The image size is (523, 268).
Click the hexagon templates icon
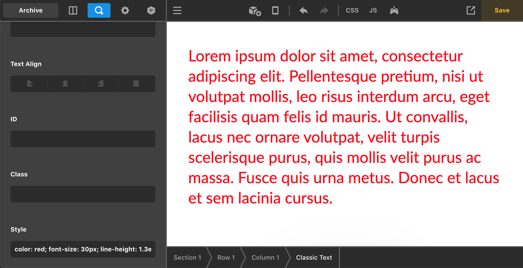[151, 10]
